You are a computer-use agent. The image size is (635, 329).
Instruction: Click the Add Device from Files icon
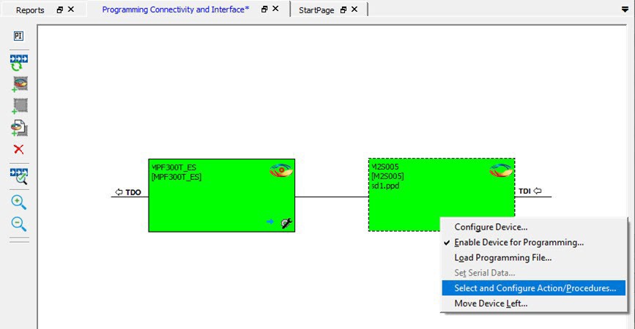pos(19,128)
